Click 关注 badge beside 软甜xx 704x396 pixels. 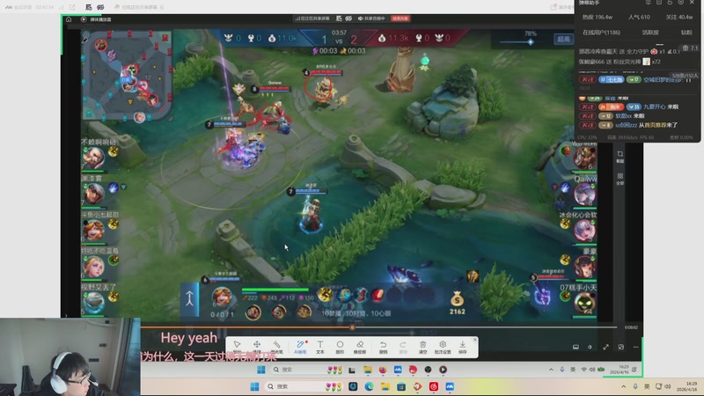coord(587,116)
